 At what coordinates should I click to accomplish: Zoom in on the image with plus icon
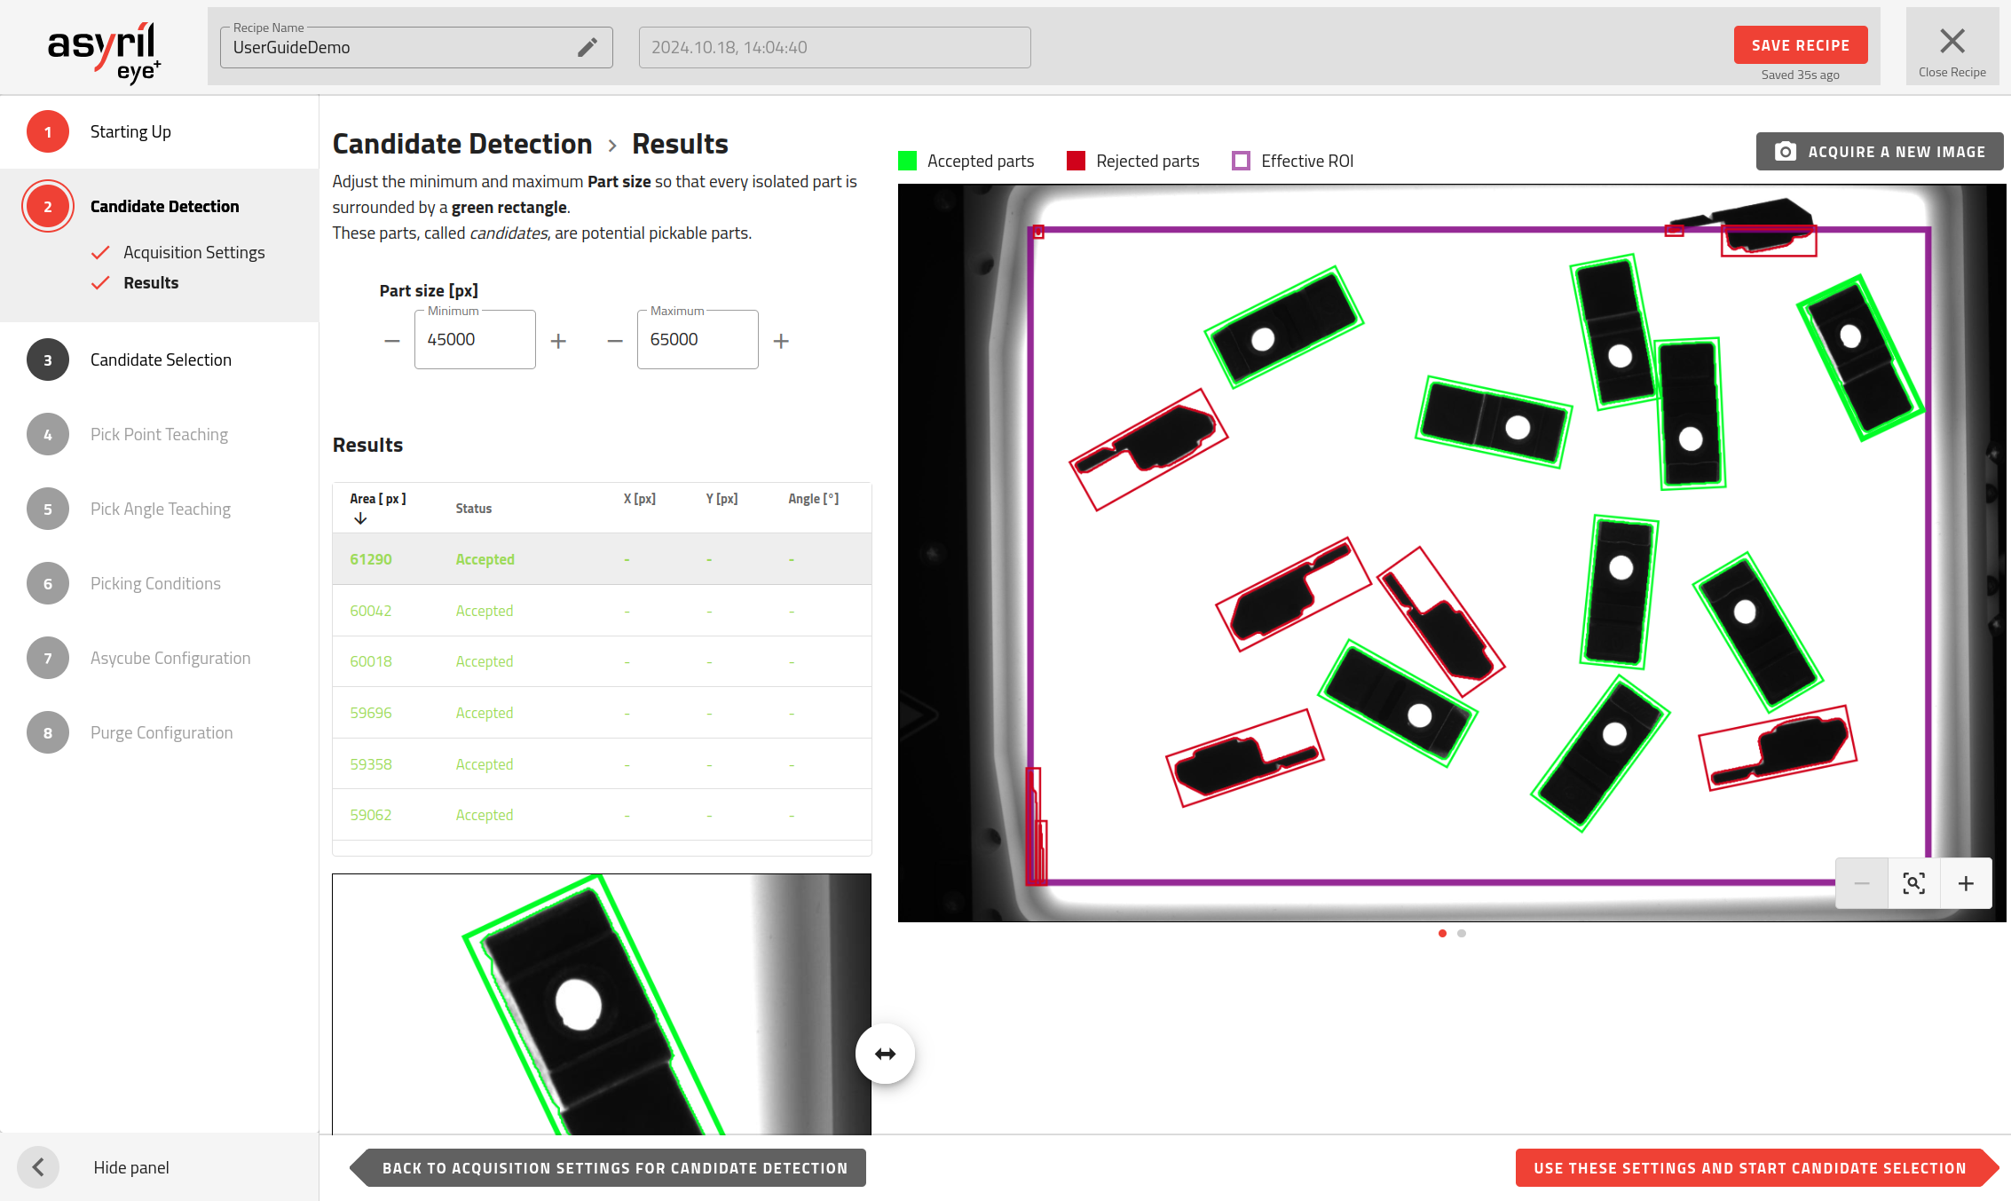click(x=1966, y=883)
